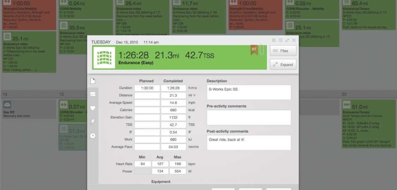Click the planned Duration field

[x=147, y=88]
